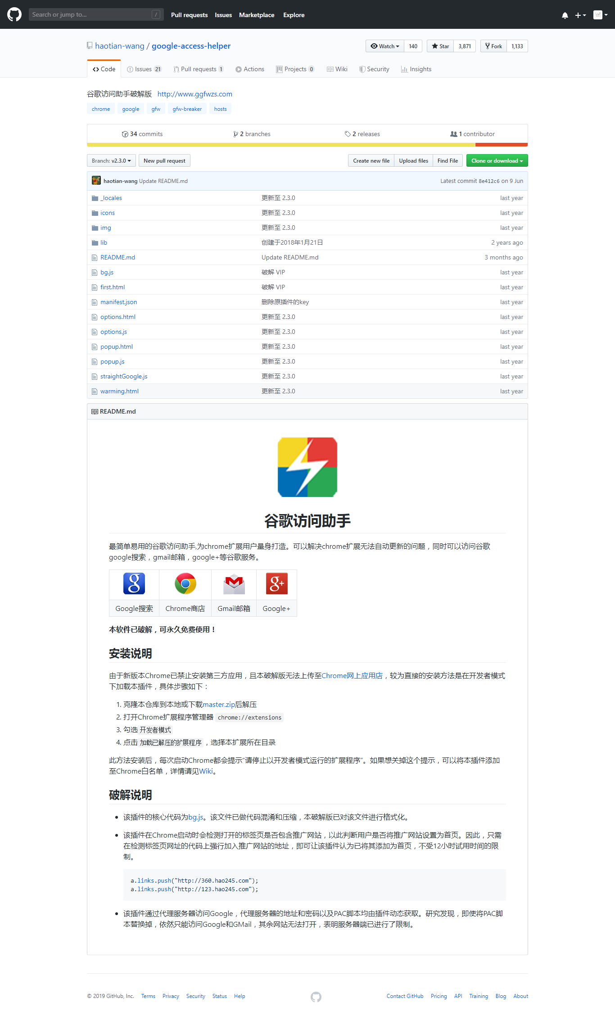Image resolution: width=615 pixels, height=1025 pixels.
Task: View the 34 commits history
Action: [x=142, y=134]
